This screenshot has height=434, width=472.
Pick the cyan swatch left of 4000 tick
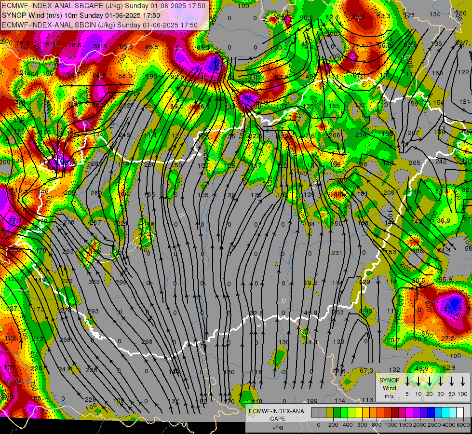(445, 413)
